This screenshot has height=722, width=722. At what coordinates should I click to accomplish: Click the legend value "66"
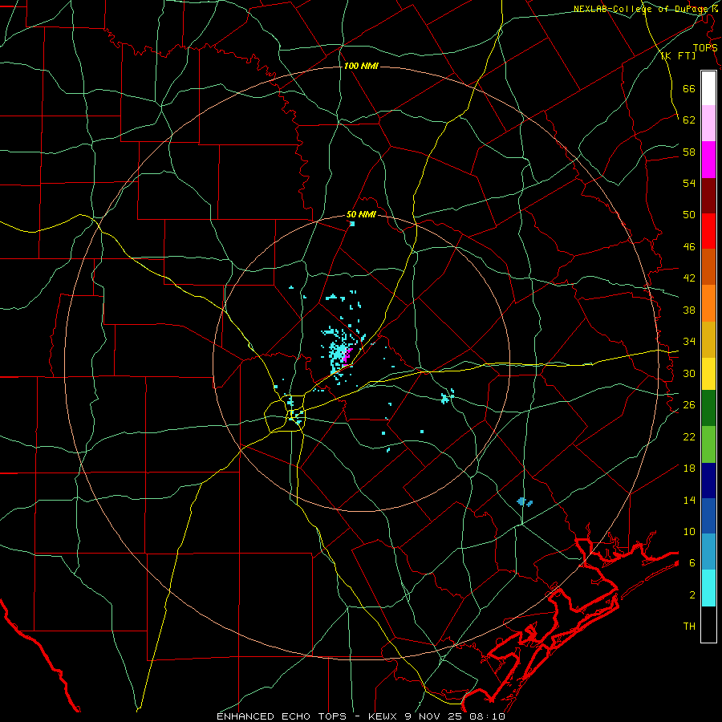(689, 88)
